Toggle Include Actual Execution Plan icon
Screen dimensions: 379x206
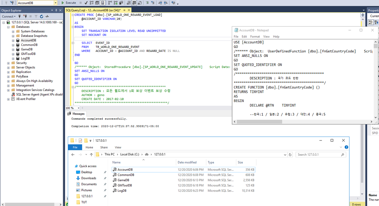click(x=110, y=3)
